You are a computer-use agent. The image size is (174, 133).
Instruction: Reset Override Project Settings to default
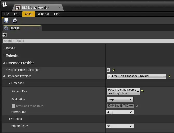point(113,70)
